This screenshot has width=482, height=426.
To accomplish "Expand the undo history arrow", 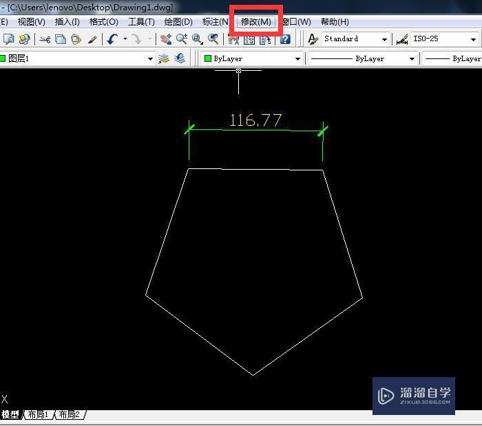I will tap(125, 39).
